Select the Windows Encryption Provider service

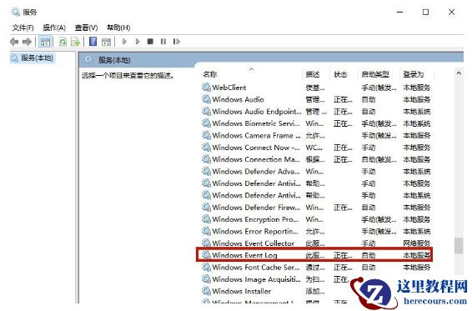pyautogui.click(x=316, y=219)
